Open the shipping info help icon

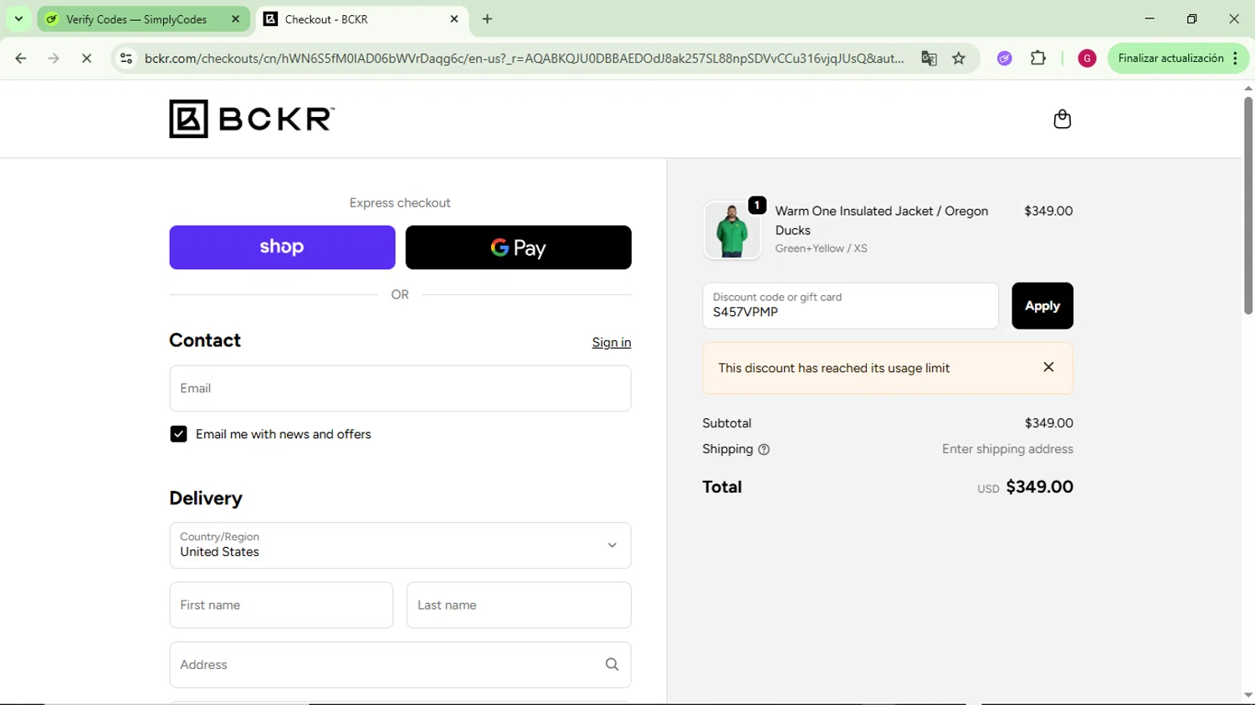(764, 450)
